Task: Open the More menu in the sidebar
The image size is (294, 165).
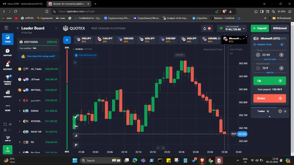Action: click(x=8, y=108)
